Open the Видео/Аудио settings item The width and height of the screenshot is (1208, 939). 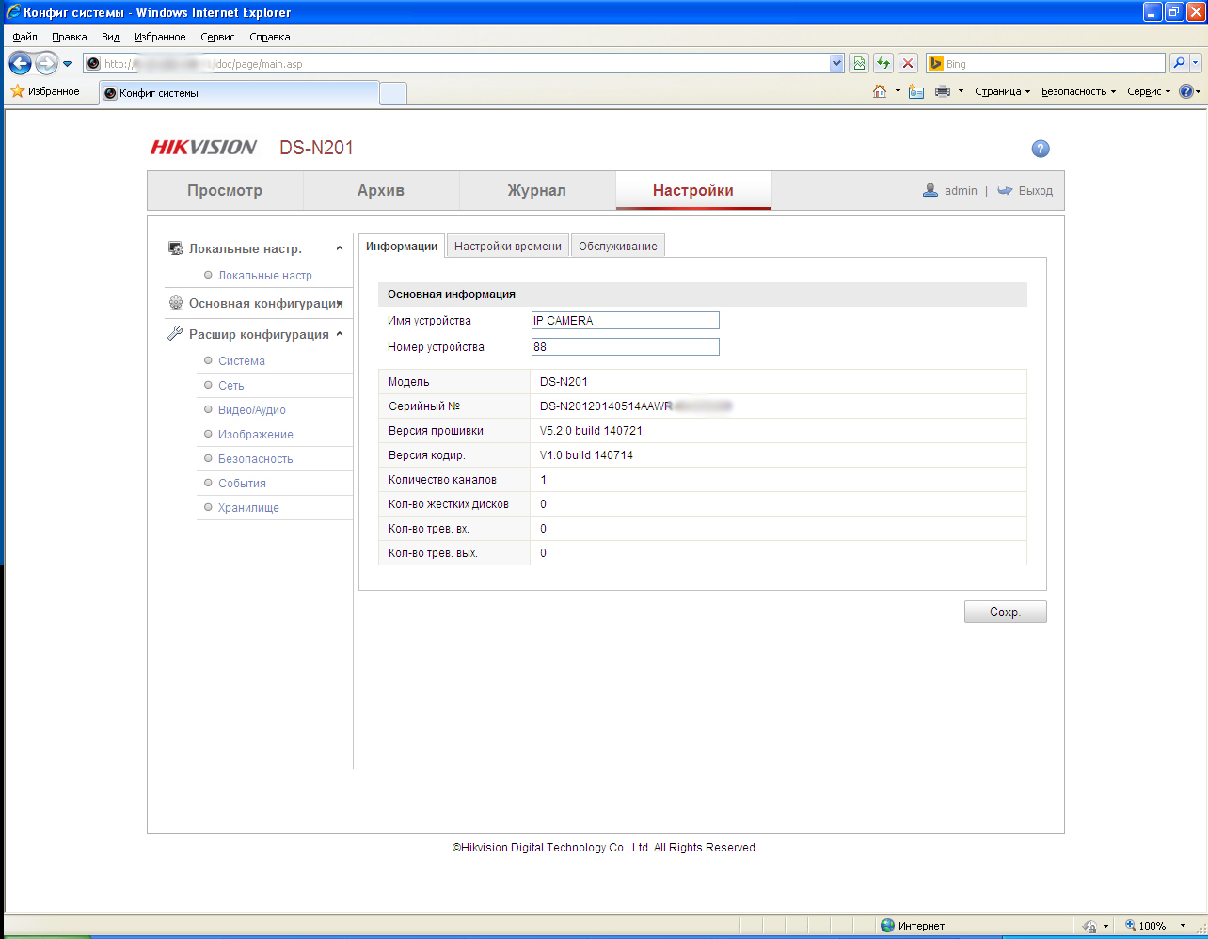coord(252,410)
